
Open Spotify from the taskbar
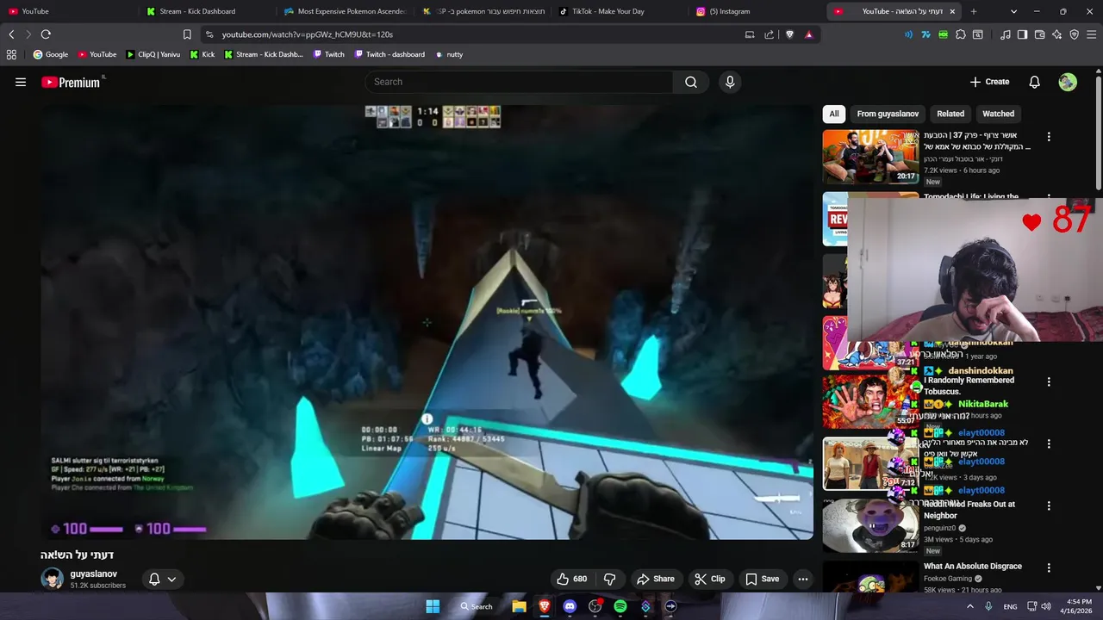point(620,606)
